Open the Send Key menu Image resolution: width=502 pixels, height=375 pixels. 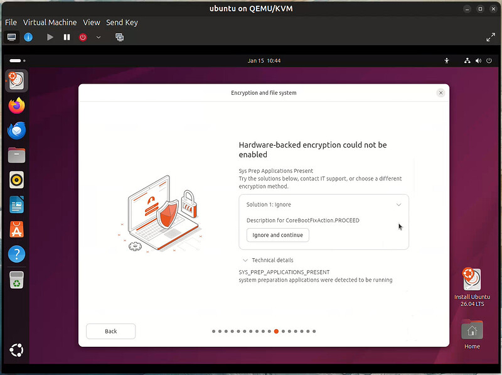click(122, 22)
